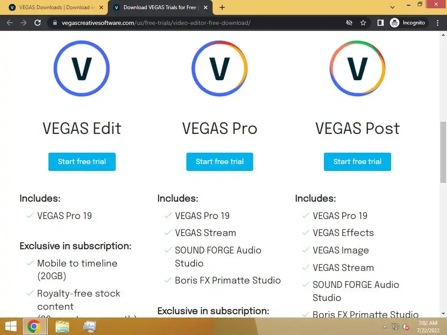Image resolution: width=447 pixels, height=335 pixels.
Task: Reload the current page
Action: (x=38, y=23)
